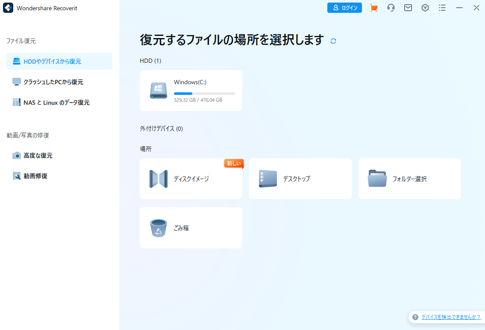Click the ログイン button
Viewport: 485px width, 330px height.
344,8
